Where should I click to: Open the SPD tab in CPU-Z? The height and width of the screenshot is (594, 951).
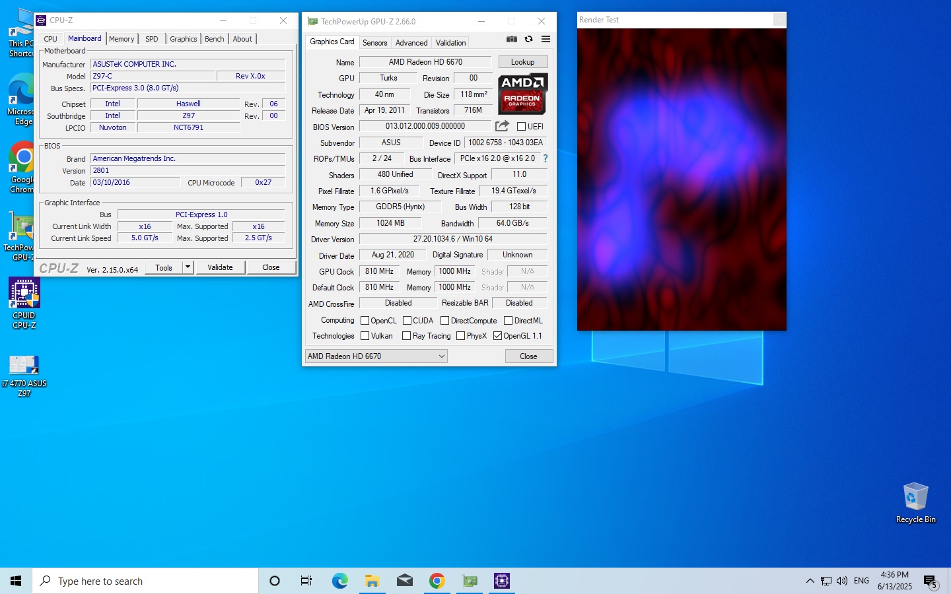[152, 39]
